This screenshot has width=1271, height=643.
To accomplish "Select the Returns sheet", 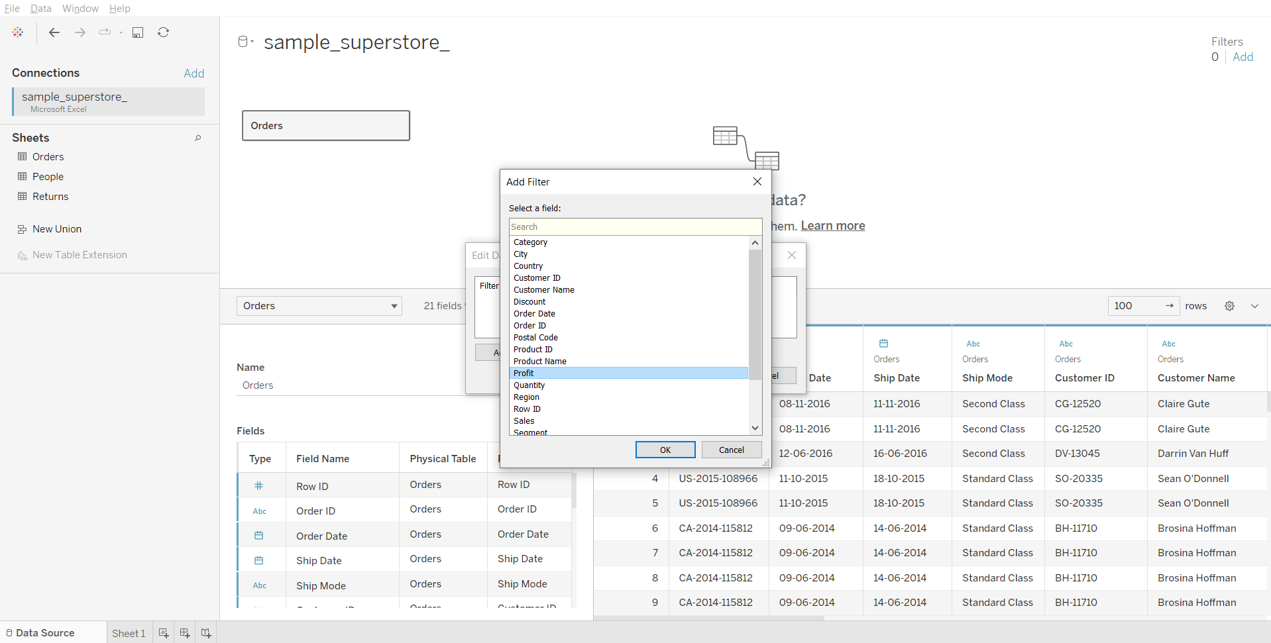I will (50, 197).
